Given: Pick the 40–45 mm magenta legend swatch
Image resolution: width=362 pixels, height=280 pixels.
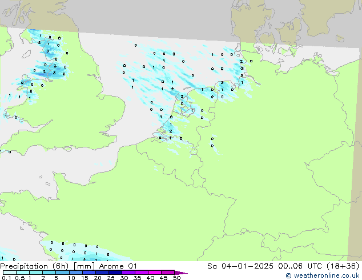Looking at the screenshot, I should 155,273.
